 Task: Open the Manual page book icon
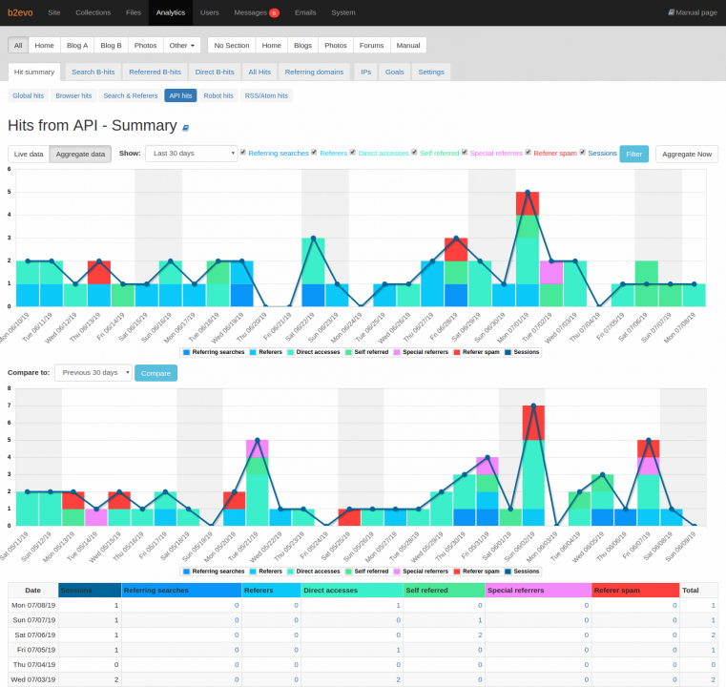click(671, 12)
